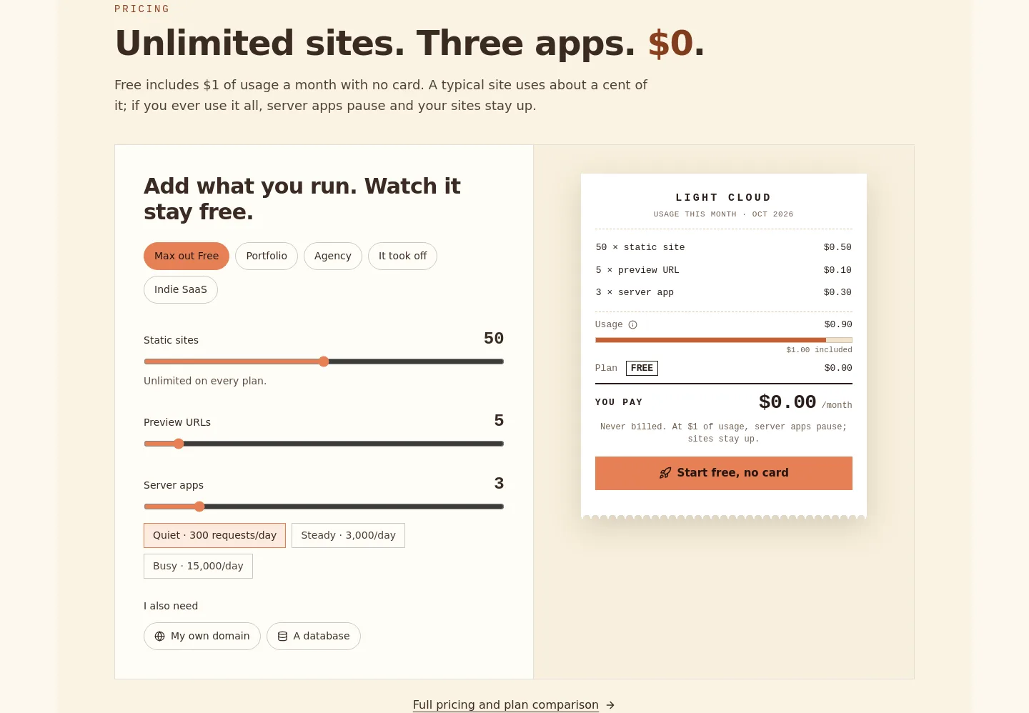
Task: Enable the A database add-on
Action: (x=314, y=636)
